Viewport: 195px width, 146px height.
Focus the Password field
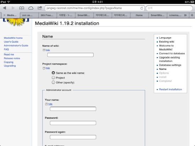click(73, 123)
